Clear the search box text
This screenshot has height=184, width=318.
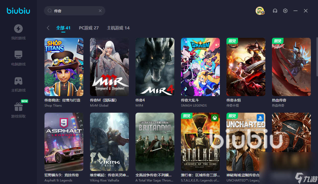[x=100, y=11]
